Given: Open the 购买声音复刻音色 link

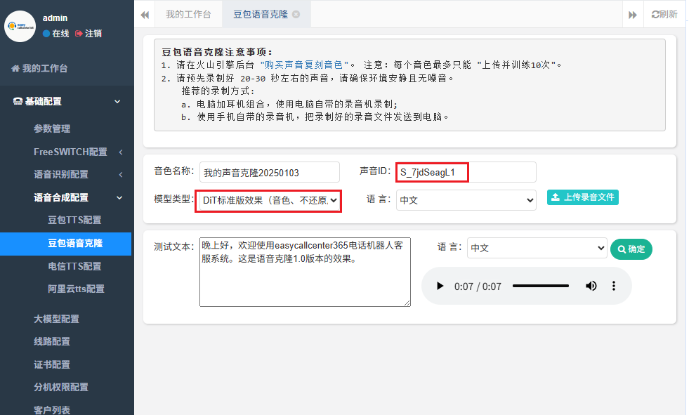Looking at the screenshot, I should tap(304, 65).
